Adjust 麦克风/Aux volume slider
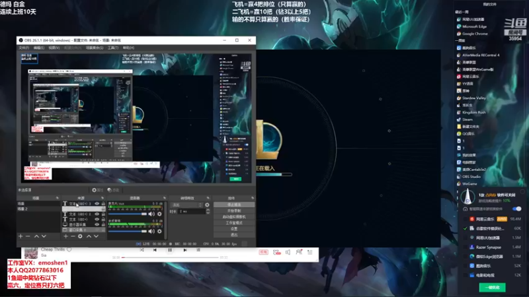This screenshot has width=529, height=297. coord(128,214)
